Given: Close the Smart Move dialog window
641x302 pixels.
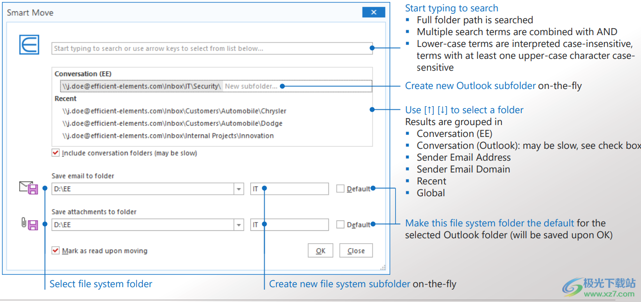Looking at the screenshot, I should coord(373,12).
